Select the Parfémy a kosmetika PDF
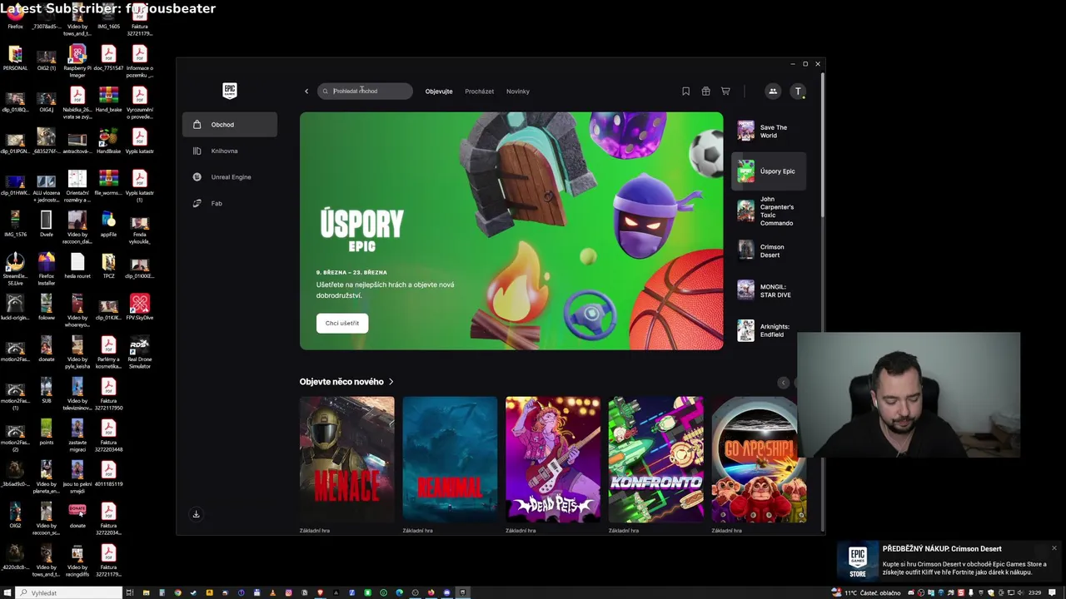1066x599 pixels. [x=108, y=353]
